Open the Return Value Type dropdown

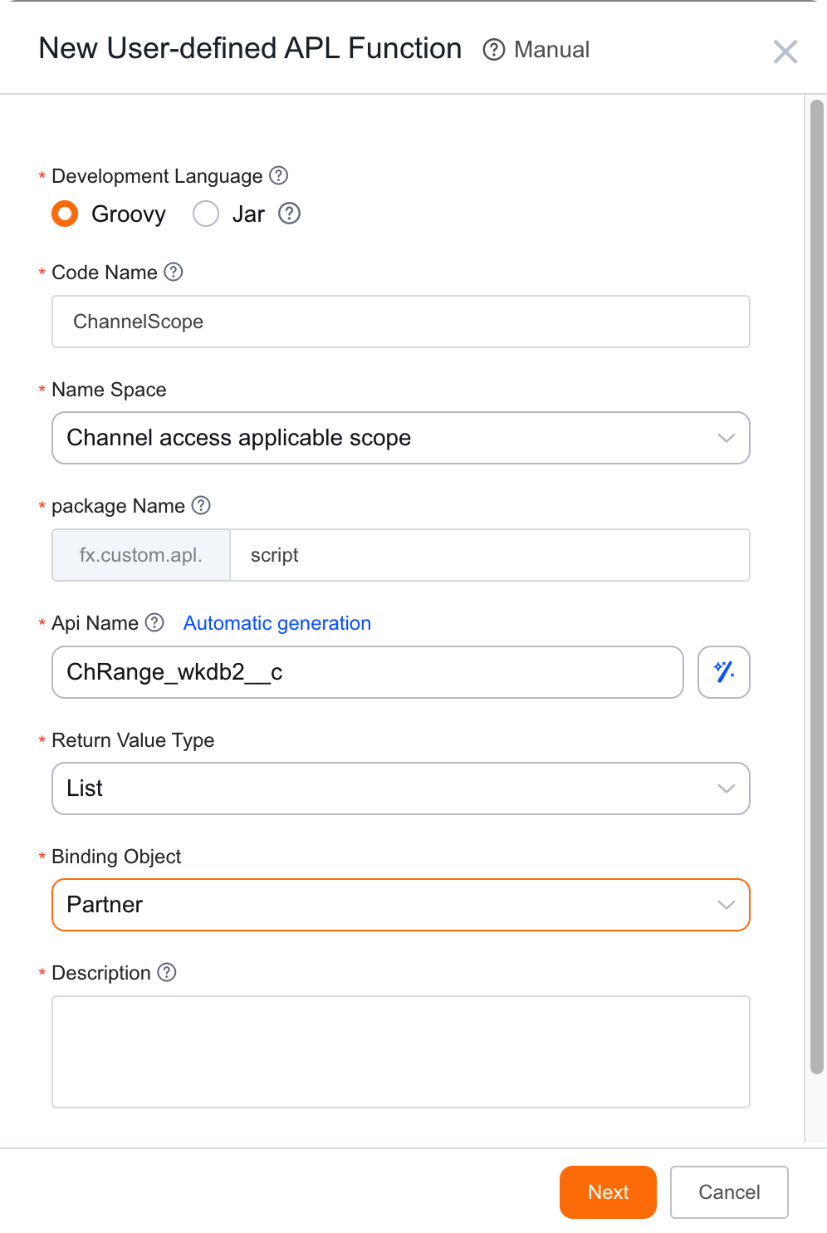pos(401,788)
